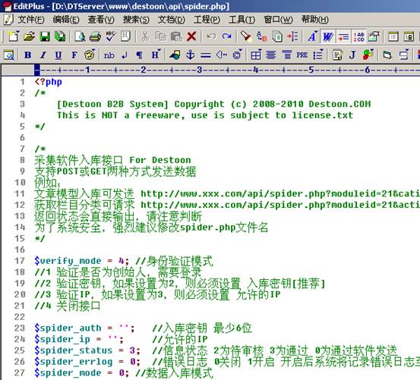Image resolution: width=420 pixels, height=380 pixels.
Task: Open the 搜索(S) menu
Action: point(136,19)
